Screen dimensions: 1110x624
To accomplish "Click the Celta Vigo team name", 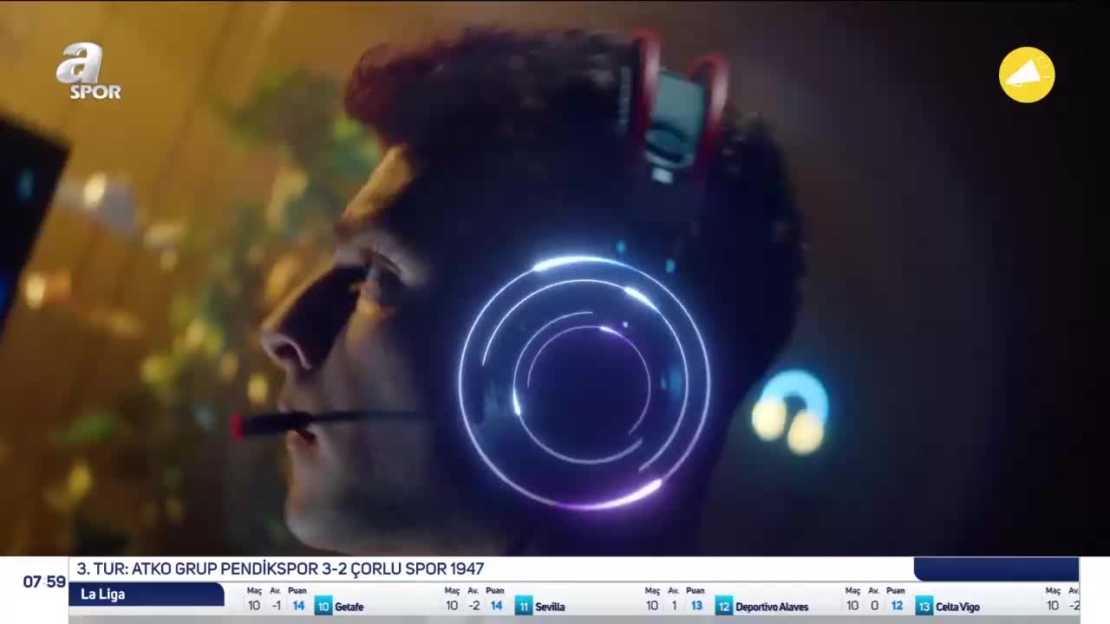I will tap(957, 607).
